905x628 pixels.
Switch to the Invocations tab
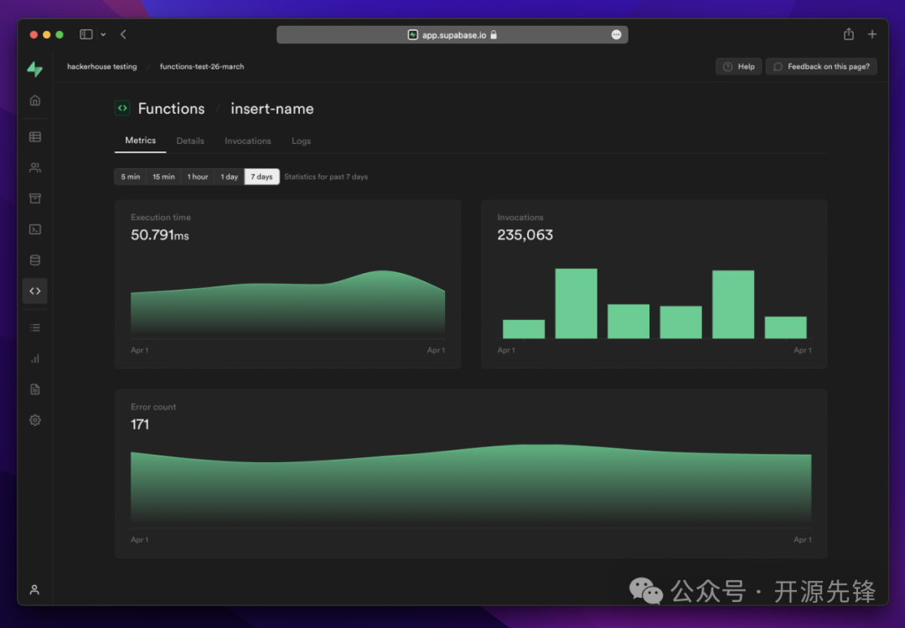(x=247, y=141)
